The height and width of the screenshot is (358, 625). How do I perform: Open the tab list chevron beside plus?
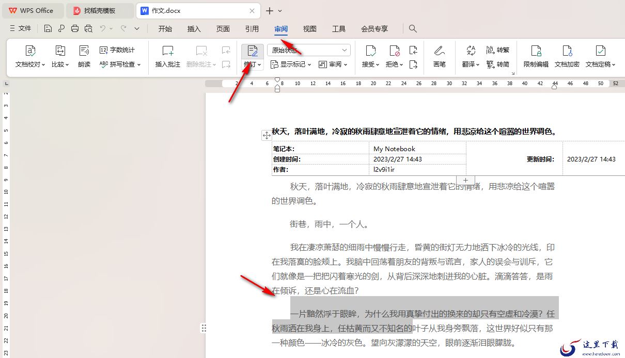coord(280,10)
